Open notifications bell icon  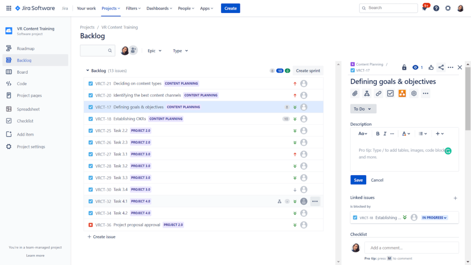click(425, 8)
